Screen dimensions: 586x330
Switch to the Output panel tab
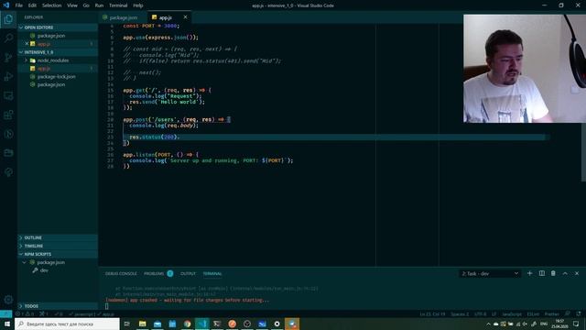click(188, 273)
